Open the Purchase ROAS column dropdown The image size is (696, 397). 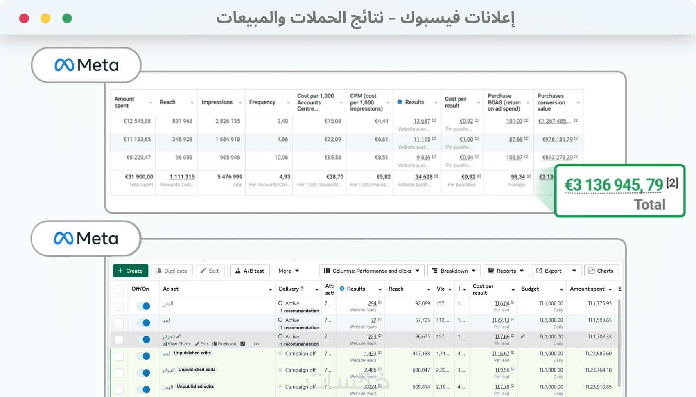pyautogui.click(x=528, y=102)
